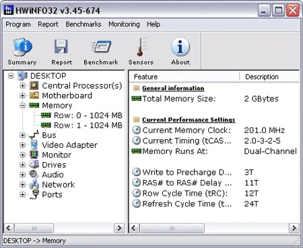Open the Summary toolbar icon

tap(22, 47)
